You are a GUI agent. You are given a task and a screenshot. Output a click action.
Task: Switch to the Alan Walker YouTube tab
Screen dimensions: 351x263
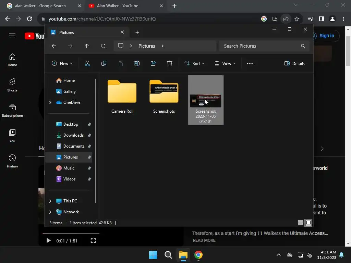pos(118,6)
